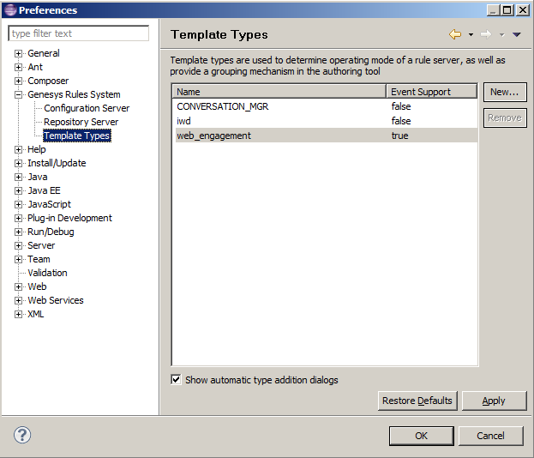This screenshot has width=534, height=458.
Task: Expand the General tree node
Action: tap(18, 53)
